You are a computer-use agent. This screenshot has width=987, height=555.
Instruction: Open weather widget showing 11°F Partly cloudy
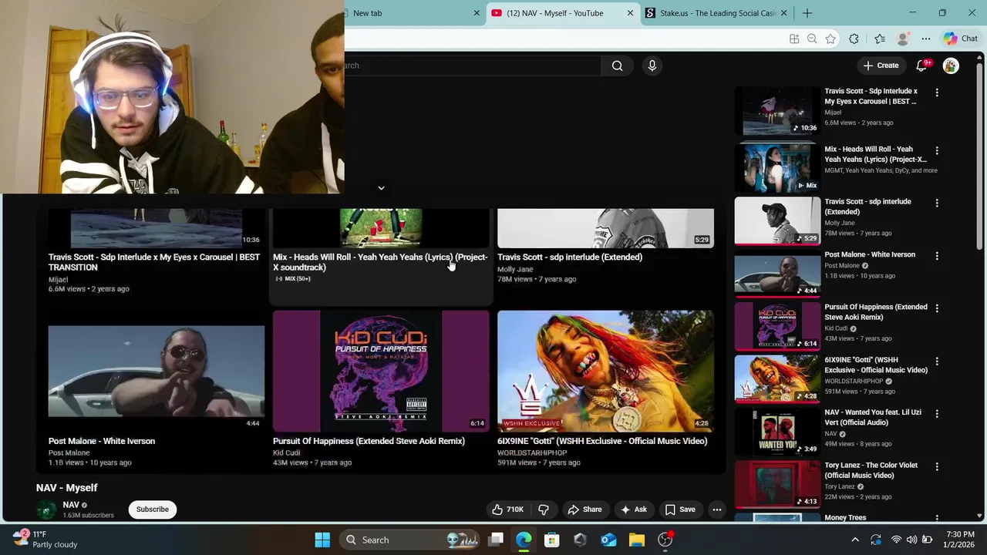click(45, 539)
